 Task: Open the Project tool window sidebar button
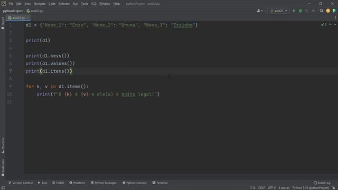3,23
